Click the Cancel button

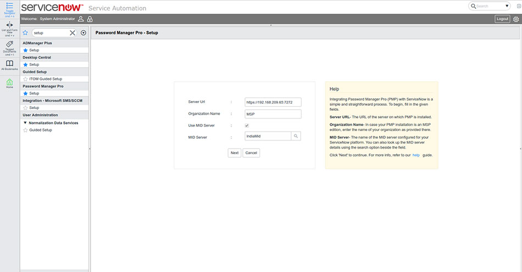coord(251,153)
